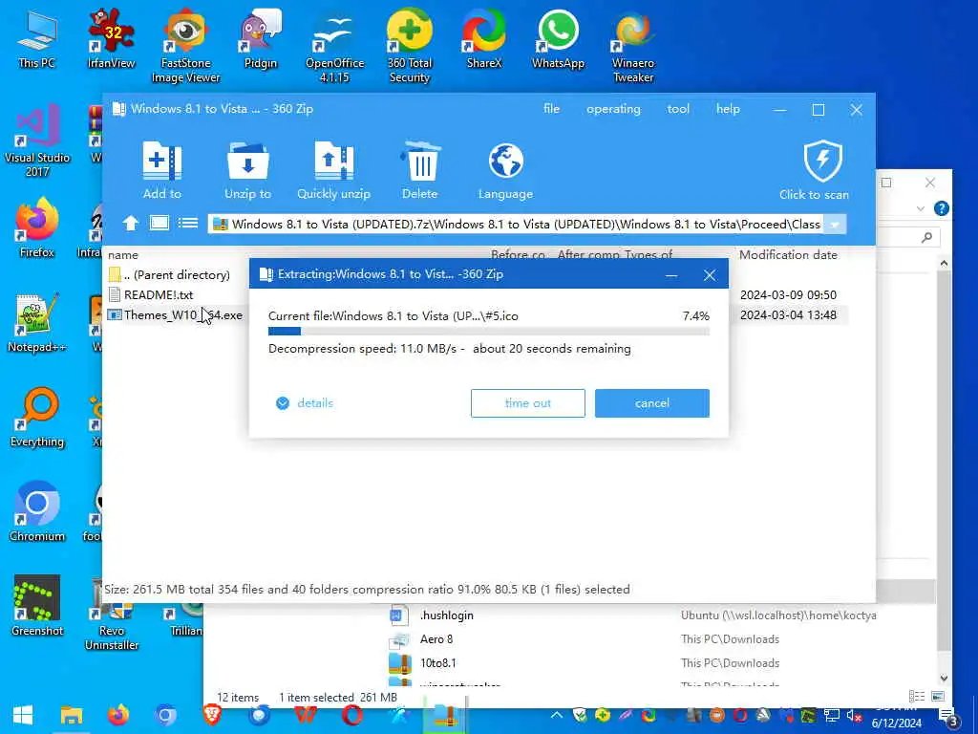Open Opera browser from taskbar
Screen dimensions: 978x734
[351, 715]
